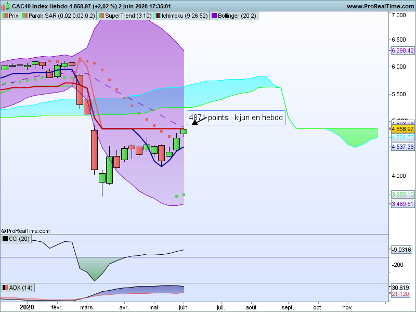Click the candlestick chart icon beside CAC40 title
The image size is (416, 312).
(x=6, y=6)
